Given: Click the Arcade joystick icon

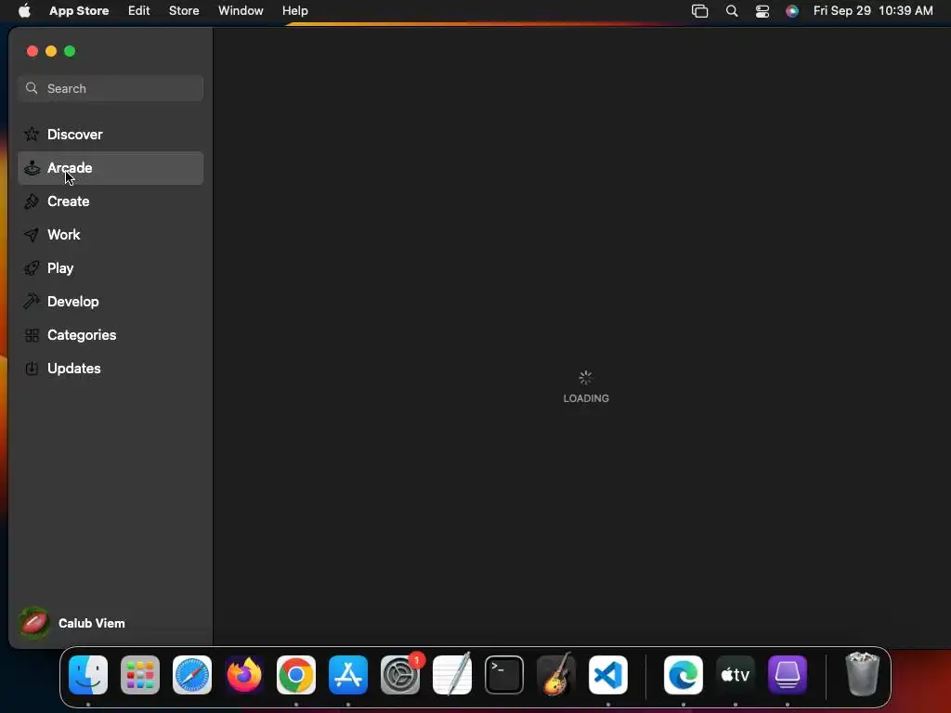Looking at the screenshot, I should 32,168.
